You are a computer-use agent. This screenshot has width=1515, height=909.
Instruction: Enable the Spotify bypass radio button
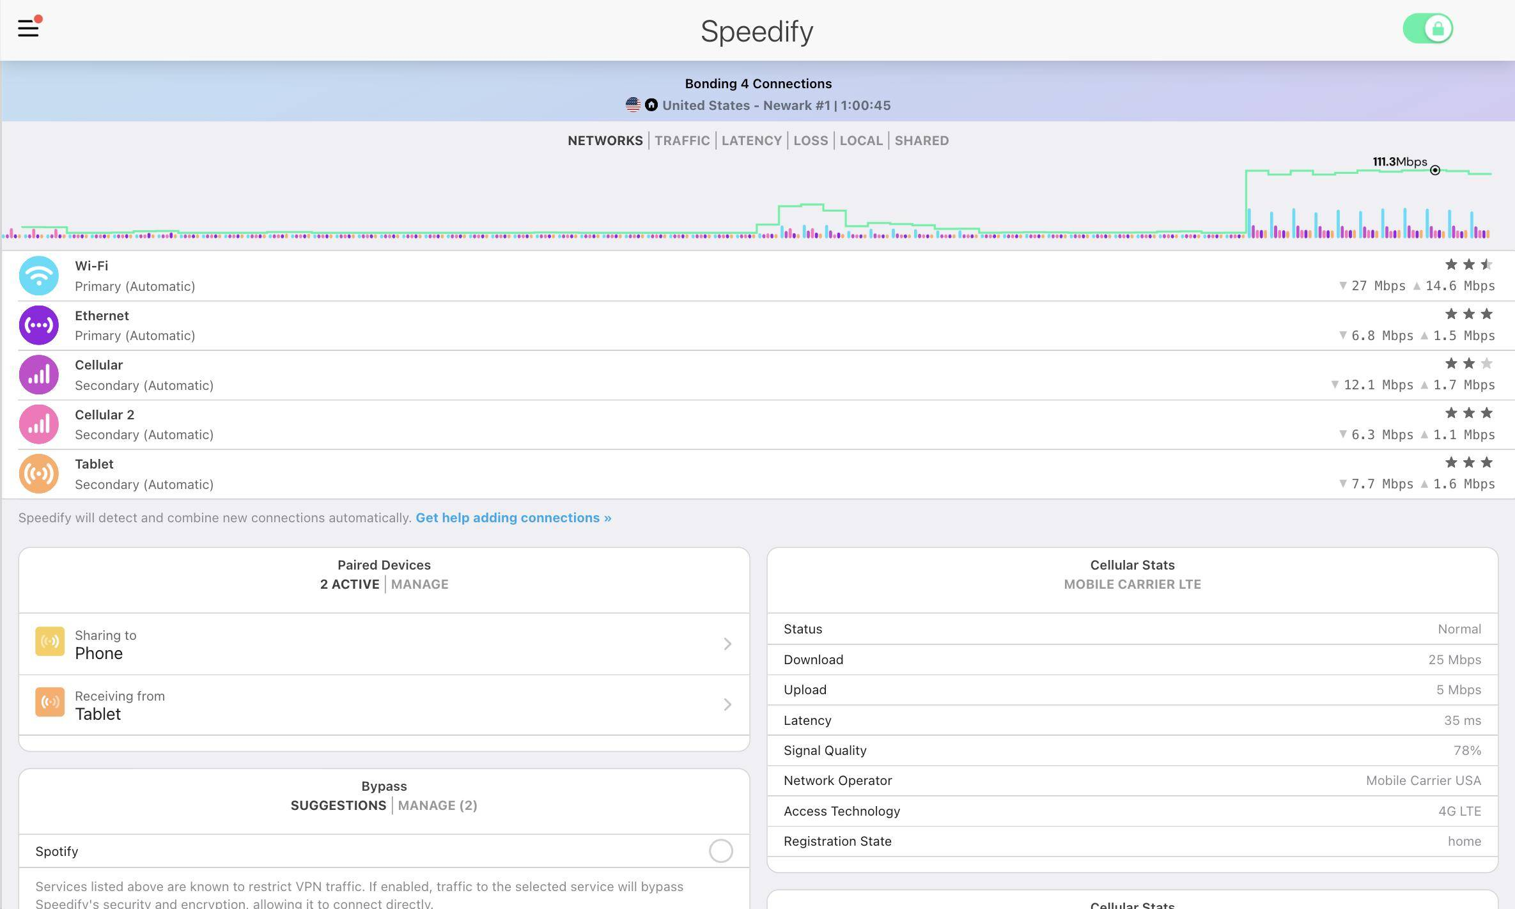[x=720, y=851]
